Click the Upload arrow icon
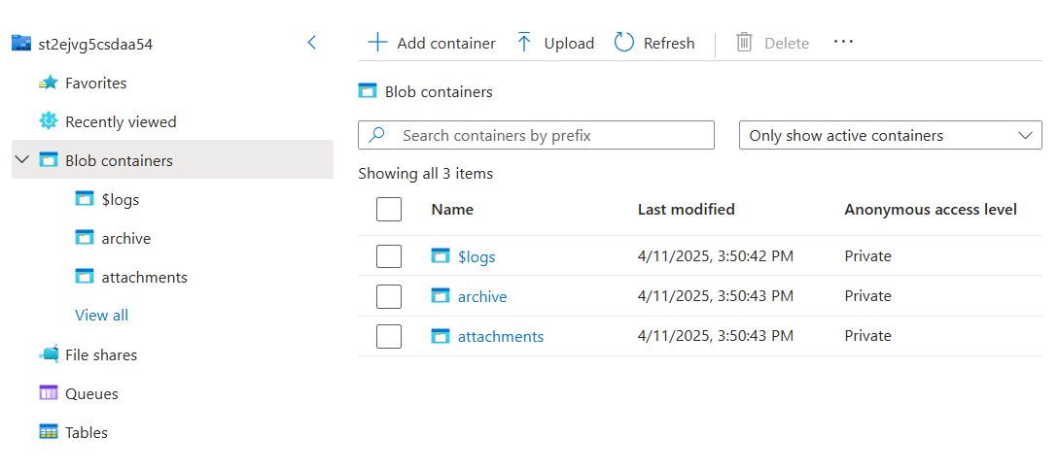The image size is (1059, 471). pos(525,43)
